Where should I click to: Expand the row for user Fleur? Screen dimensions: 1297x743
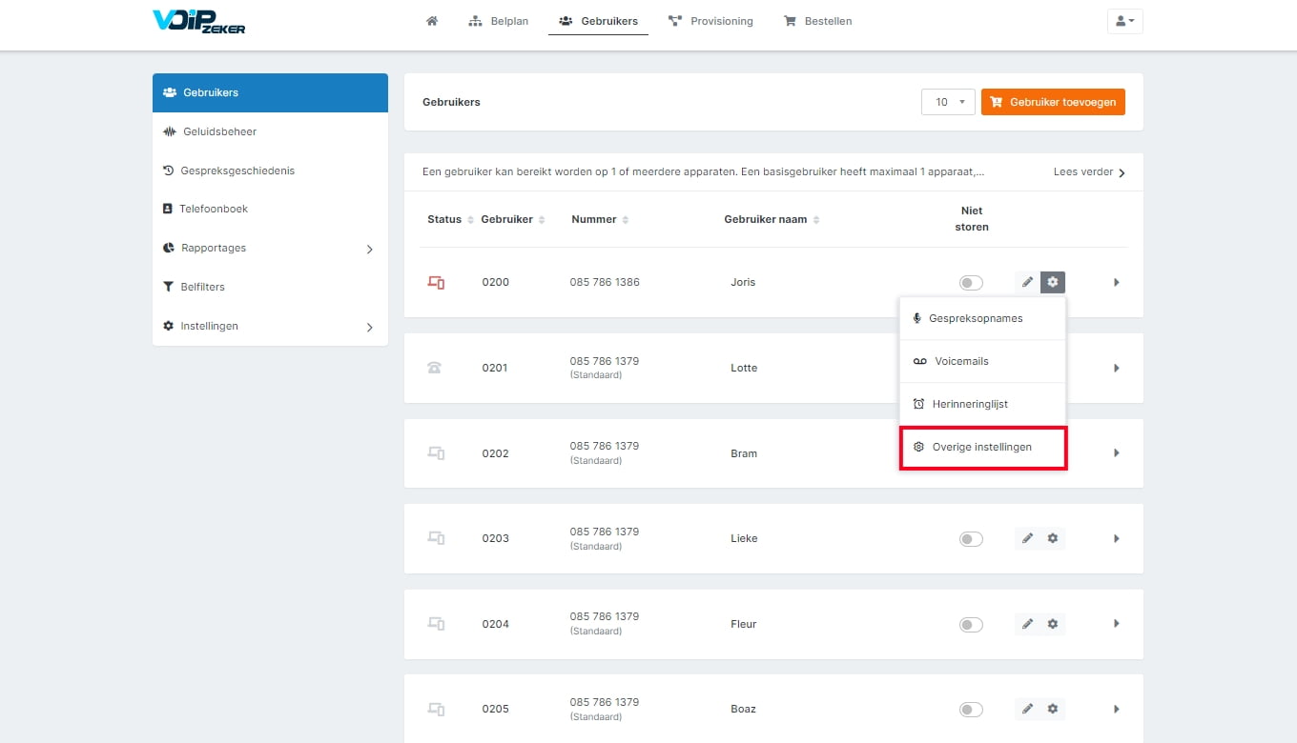pyautogui.click(x=1117, y=624)
